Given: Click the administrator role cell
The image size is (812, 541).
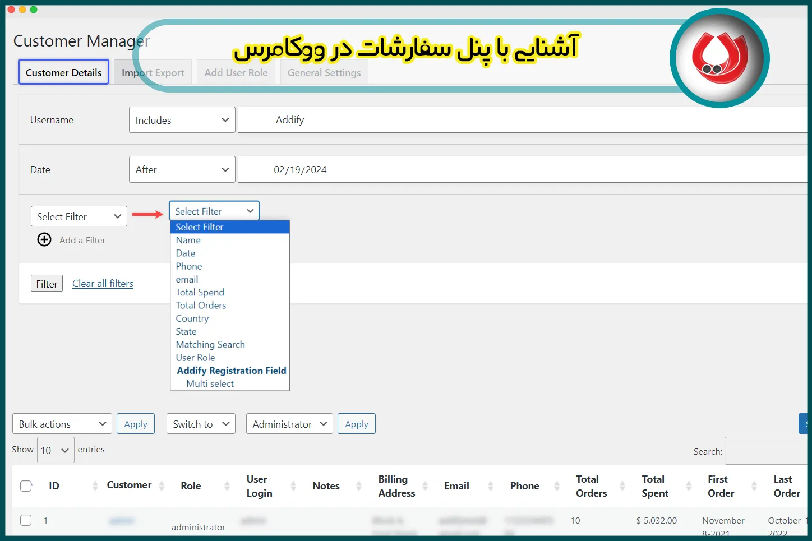Looking at the screenshot, I should pos(199,527).
